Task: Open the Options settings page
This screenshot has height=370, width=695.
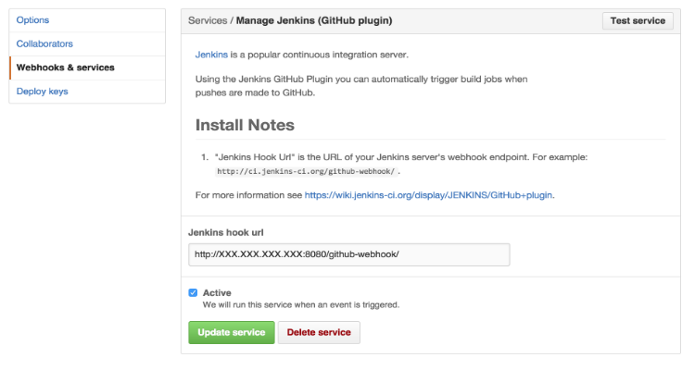Action: 32,20
